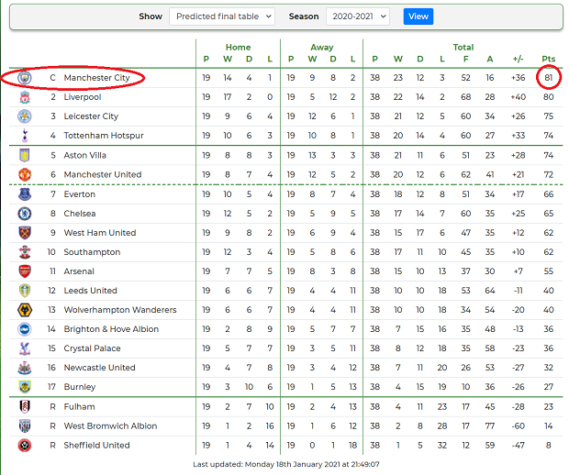The width and height of the screenshot is (569, 475).
Task: Open the Predicted final table dropdown
Action: 222,17
